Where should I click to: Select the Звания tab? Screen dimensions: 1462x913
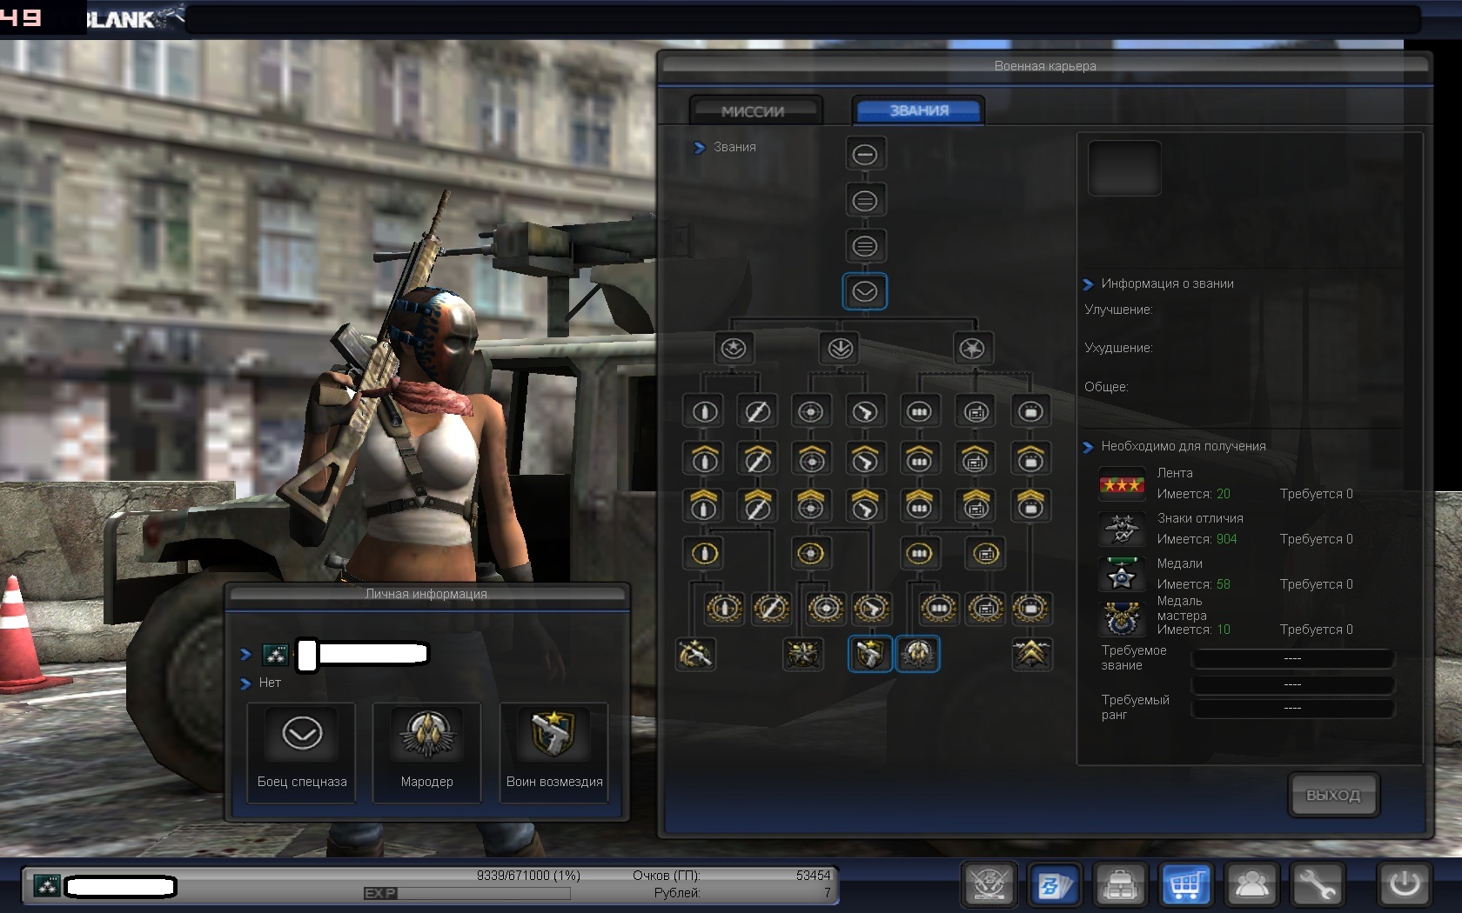tap(919, 110)
